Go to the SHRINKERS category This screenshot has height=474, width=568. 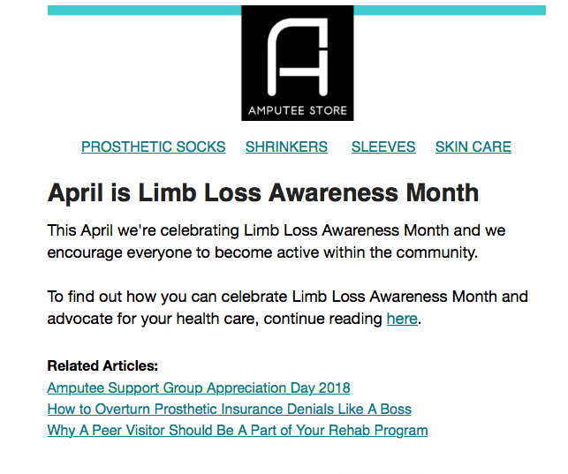[286, 147]
